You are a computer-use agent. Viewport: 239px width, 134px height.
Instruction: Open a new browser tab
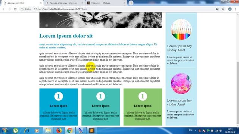(x=131, y=3)
